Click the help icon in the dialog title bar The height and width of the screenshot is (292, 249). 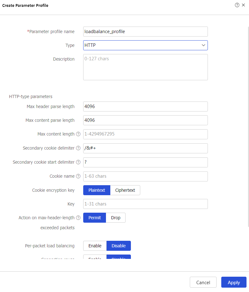point(237,5)
